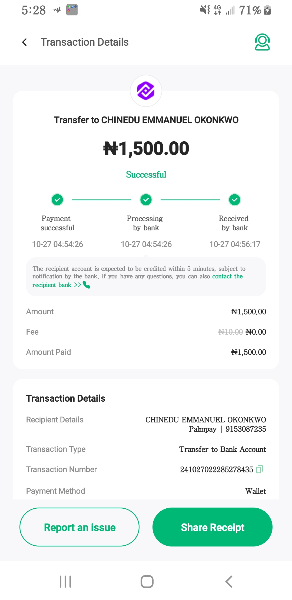The height and width of the screenshot is (600, 292).
Task: Tap the Successful status text
Action: click(146, 175)
